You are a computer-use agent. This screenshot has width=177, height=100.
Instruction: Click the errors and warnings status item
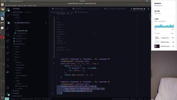pos(38,99)
